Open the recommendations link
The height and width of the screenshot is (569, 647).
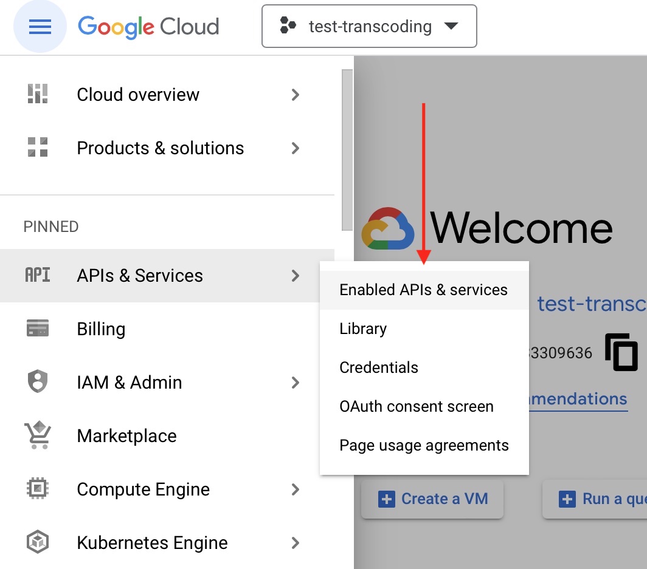point(578,399)
